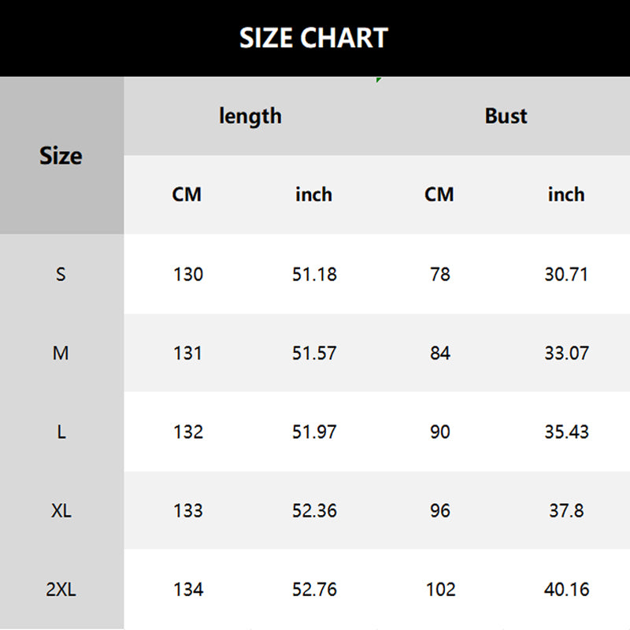630x630 pixels.
Task: Select the XL size row label
Action: tap(61, 510)
